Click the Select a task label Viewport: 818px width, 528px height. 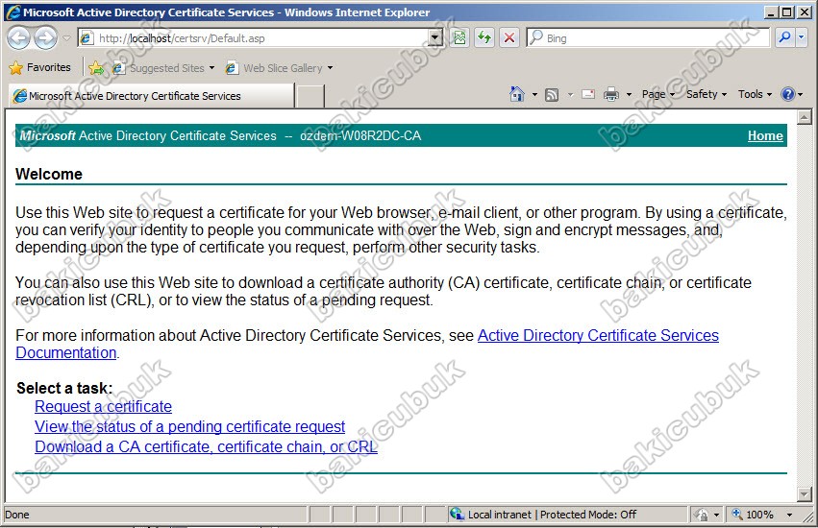pyautogui.click(x=64, y=388)
